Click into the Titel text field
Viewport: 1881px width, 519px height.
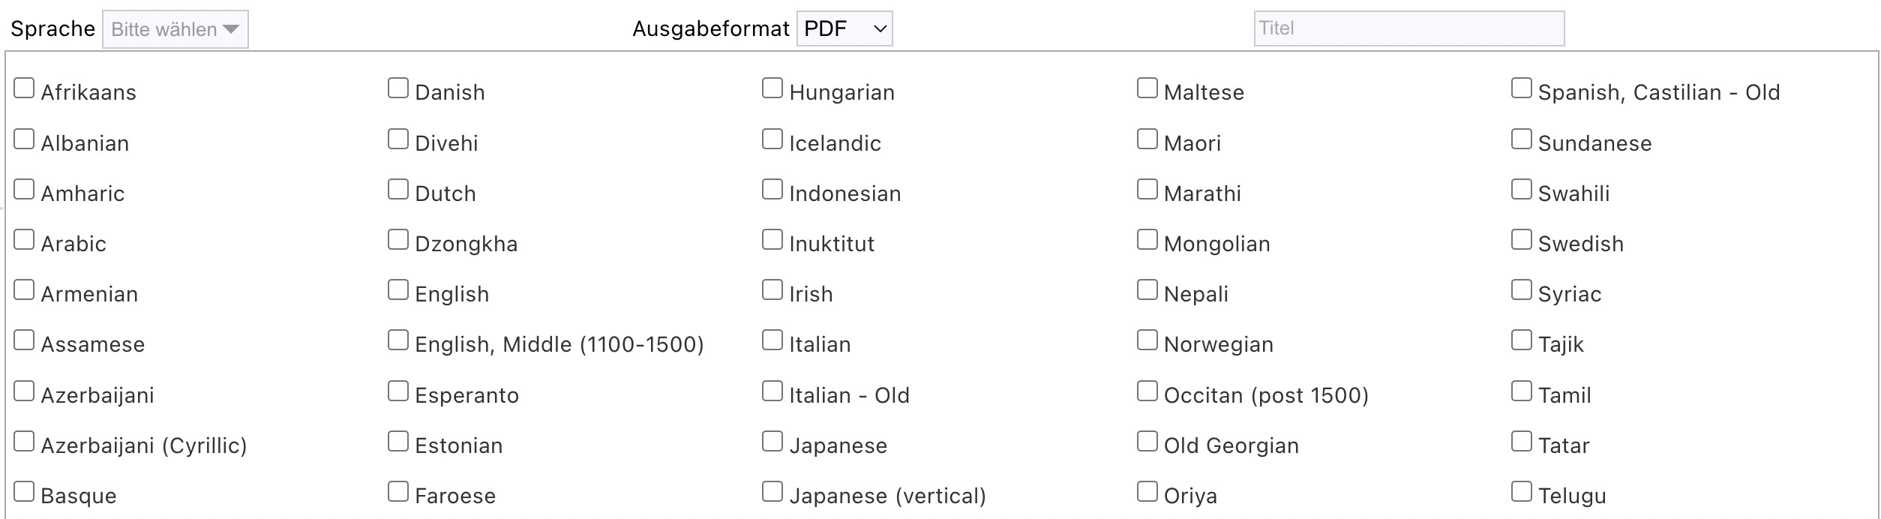[1408, 28]
